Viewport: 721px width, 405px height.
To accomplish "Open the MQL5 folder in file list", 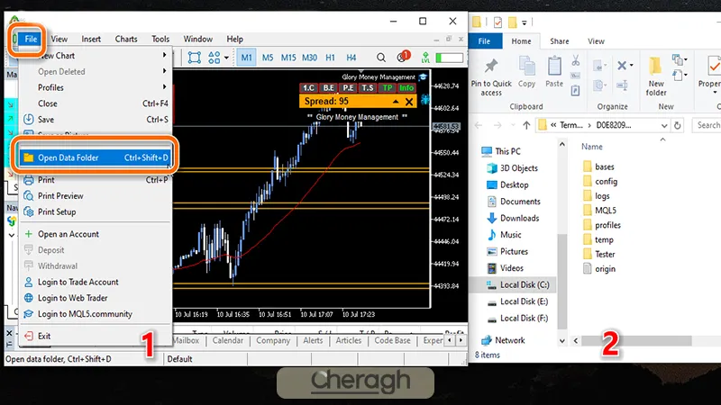I will tap(606, 210).
